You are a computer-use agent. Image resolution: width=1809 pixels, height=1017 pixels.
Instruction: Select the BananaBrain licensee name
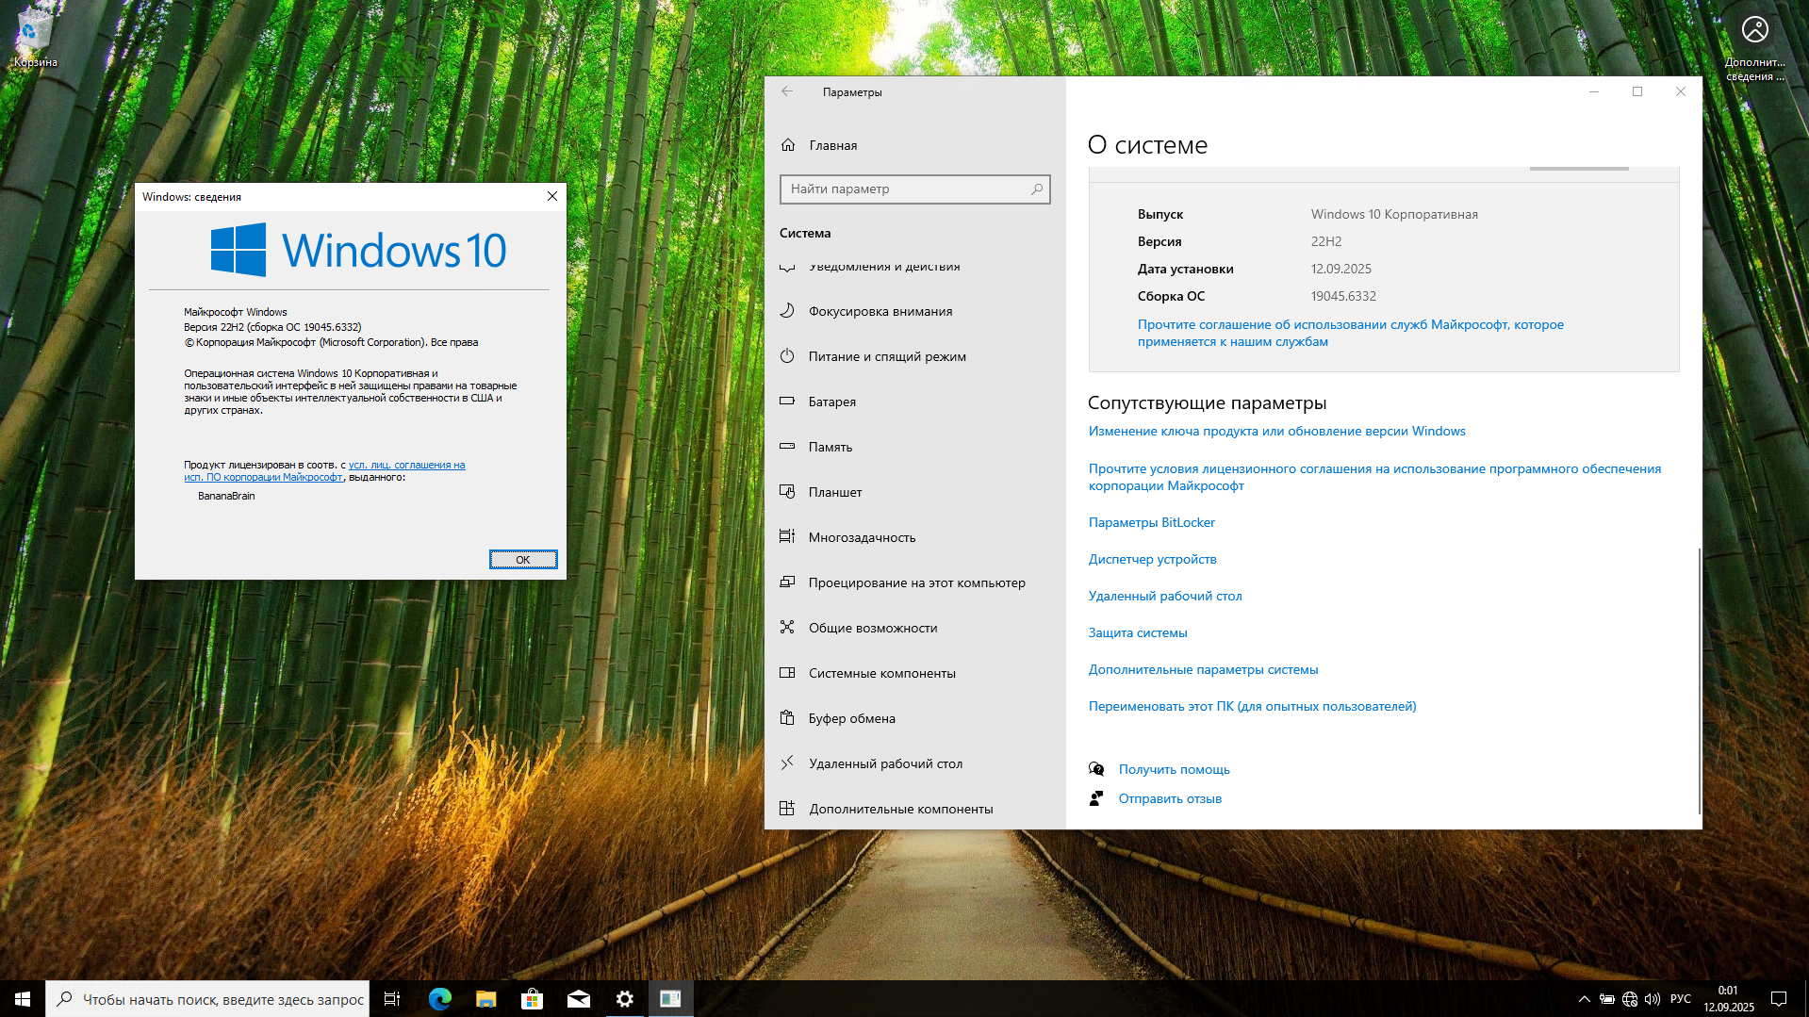[226, 496]
